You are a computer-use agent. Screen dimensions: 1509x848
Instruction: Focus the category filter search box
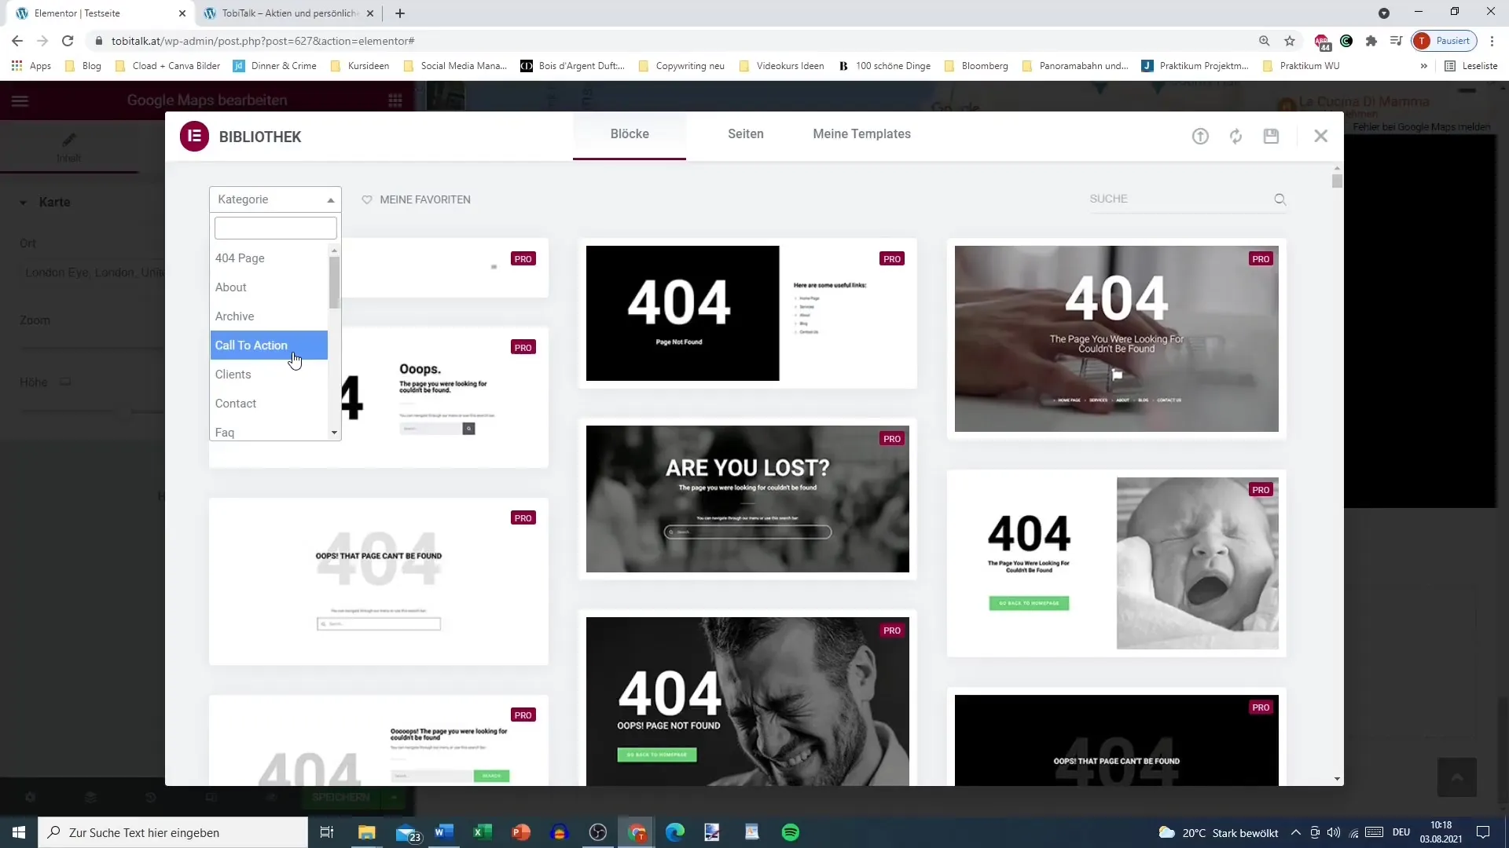275,228
